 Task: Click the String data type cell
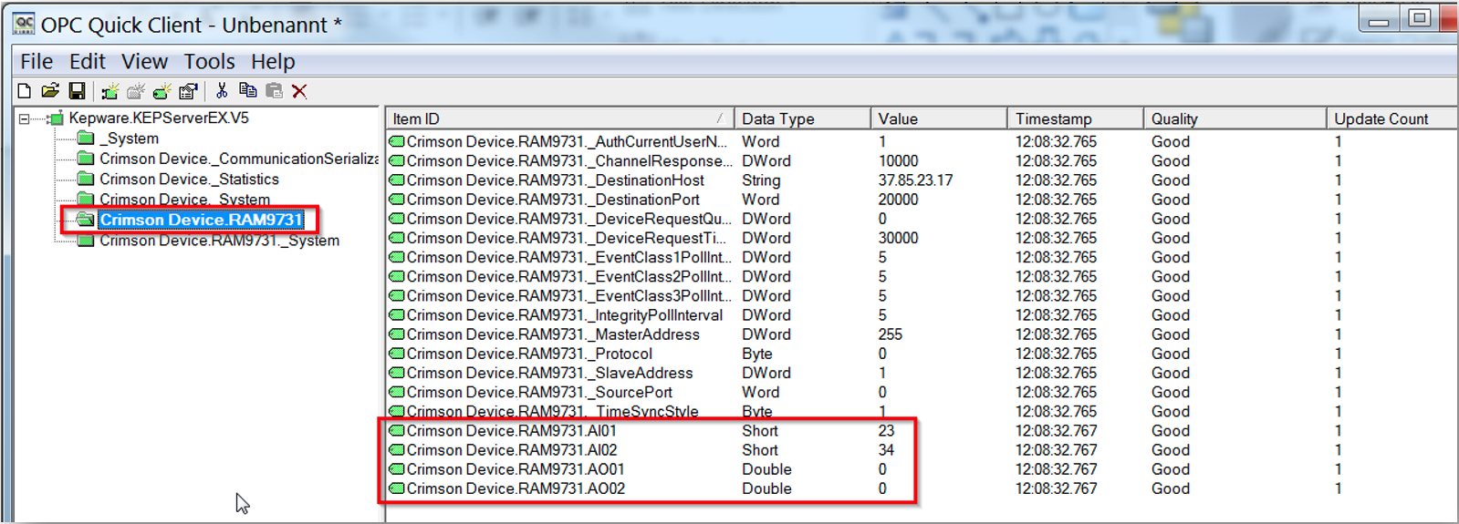tap(761, 180)
